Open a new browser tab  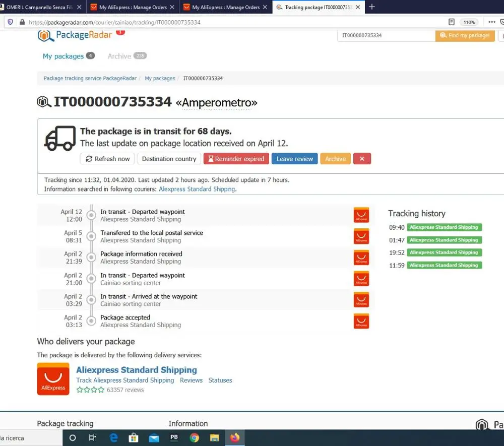coord(372,7)
